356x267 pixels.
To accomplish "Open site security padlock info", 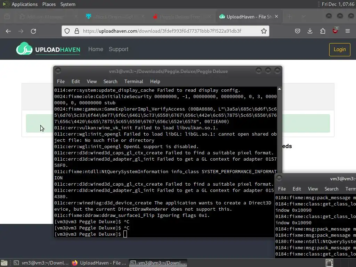I will 77,31.
